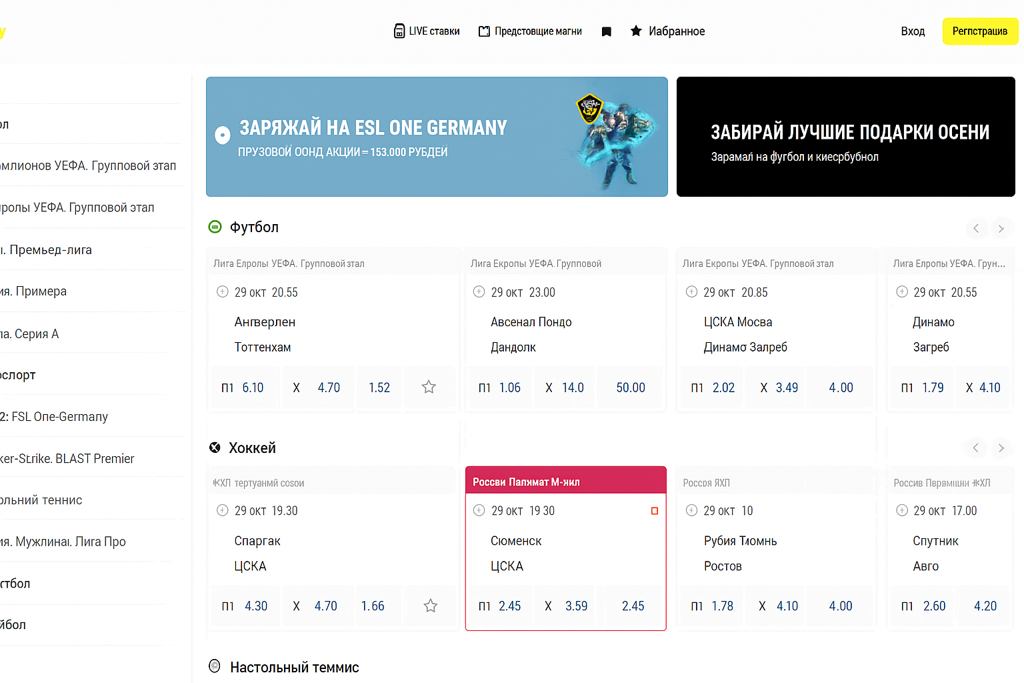Select the ESL One Germany banner slide indicator

click(x=223, y=135)
